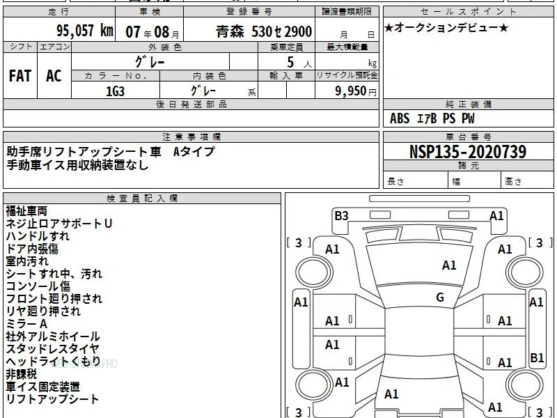Click the 後日発送部品 header bar
This screenshot has height=418, width=557.
point(191,104)
